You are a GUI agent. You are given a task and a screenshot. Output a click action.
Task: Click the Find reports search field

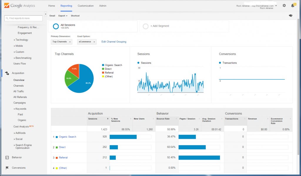24,18
